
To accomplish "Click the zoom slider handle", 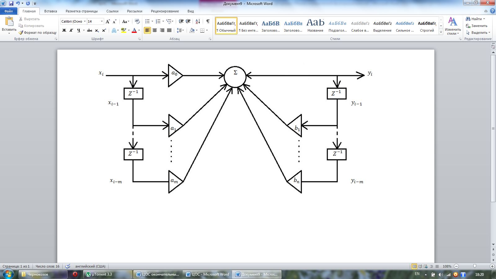I will coord(475,266).
